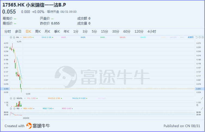Viewport: 205px width, 132px height.
Task: Click the 0.038 low price annotation
Action: pos(28,94)
